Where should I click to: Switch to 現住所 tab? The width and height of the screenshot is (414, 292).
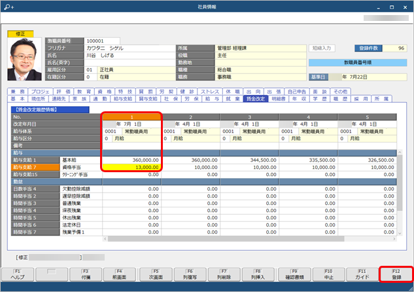click(x=39, y=99)
